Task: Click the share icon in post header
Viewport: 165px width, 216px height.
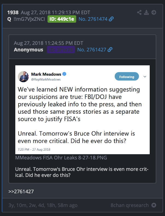Action: 139,12
